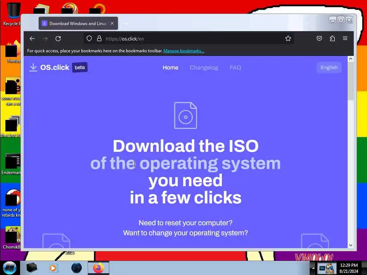This screenshot has width=367, height=275.
Task: Select the 'some russ' desktop icon
Action: pyautogui.click(x=11, y=91)
